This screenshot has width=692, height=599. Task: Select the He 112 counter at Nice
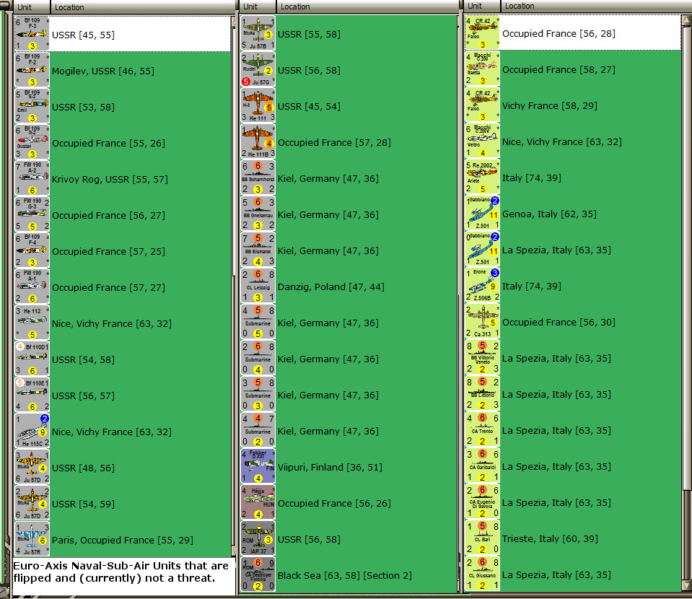pos(32,323)
